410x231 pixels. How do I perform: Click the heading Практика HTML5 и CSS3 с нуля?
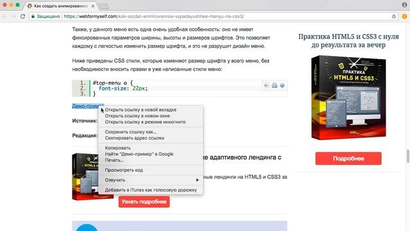tap(348, 40)
